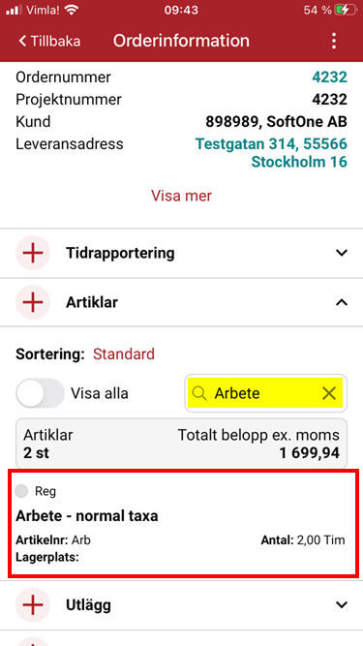The width and height of the screenshot is (363, 646).
Task: Open order number 4232 link
Action: [x=329, y=77]
